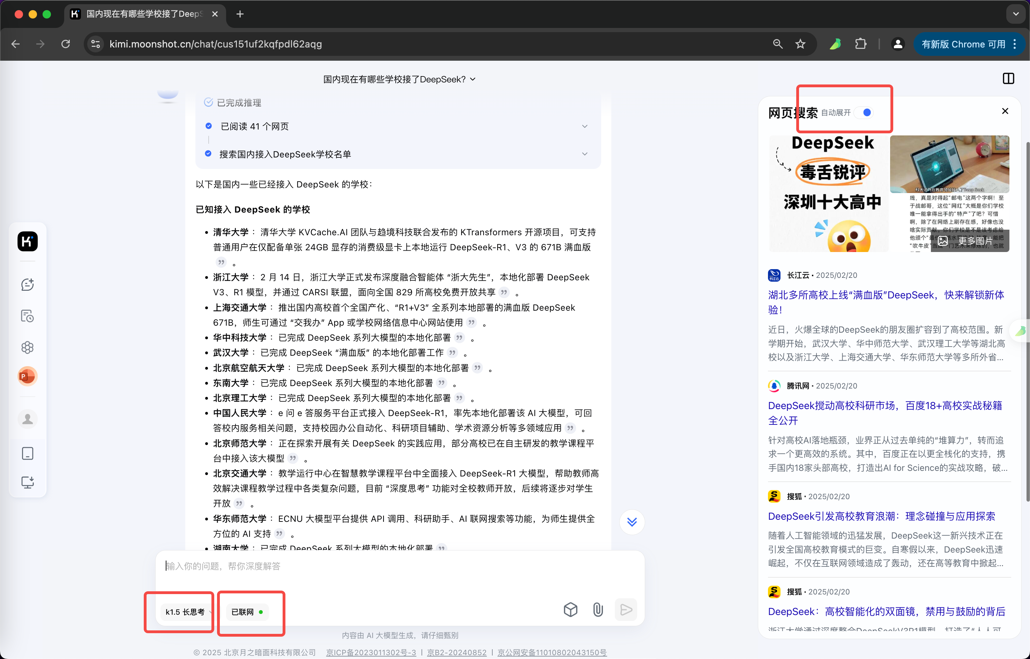Toggle side panel layout icon top right
Image resolution: width=1030 pixels, height=659 pixels.
pos(1008,79)
